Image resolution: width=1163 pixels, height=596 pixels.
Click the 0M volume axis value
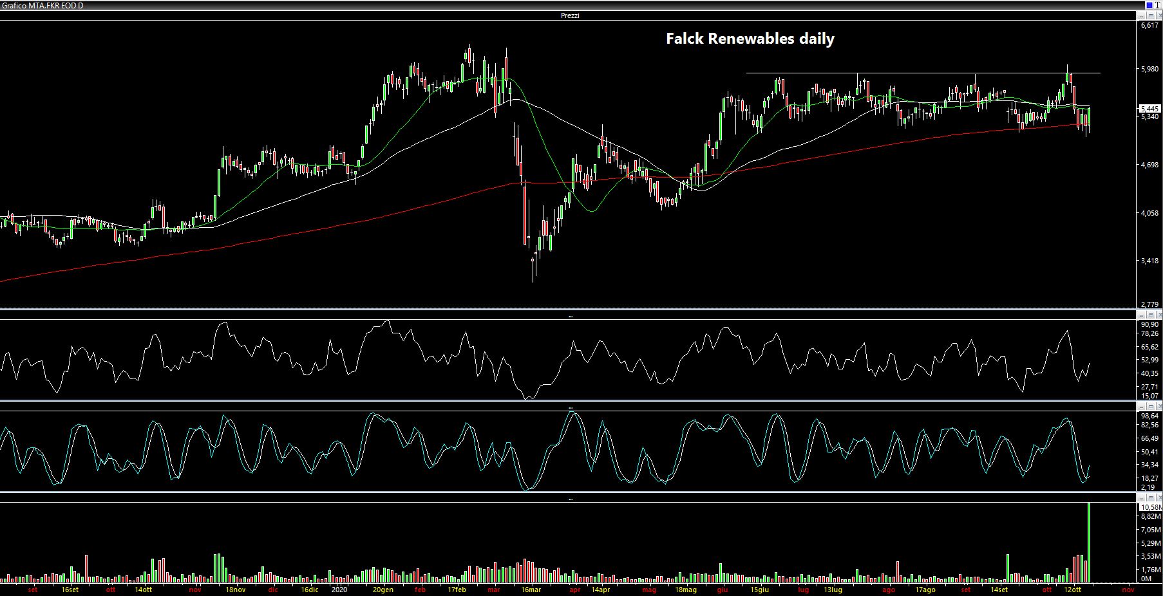(1145, 579)
